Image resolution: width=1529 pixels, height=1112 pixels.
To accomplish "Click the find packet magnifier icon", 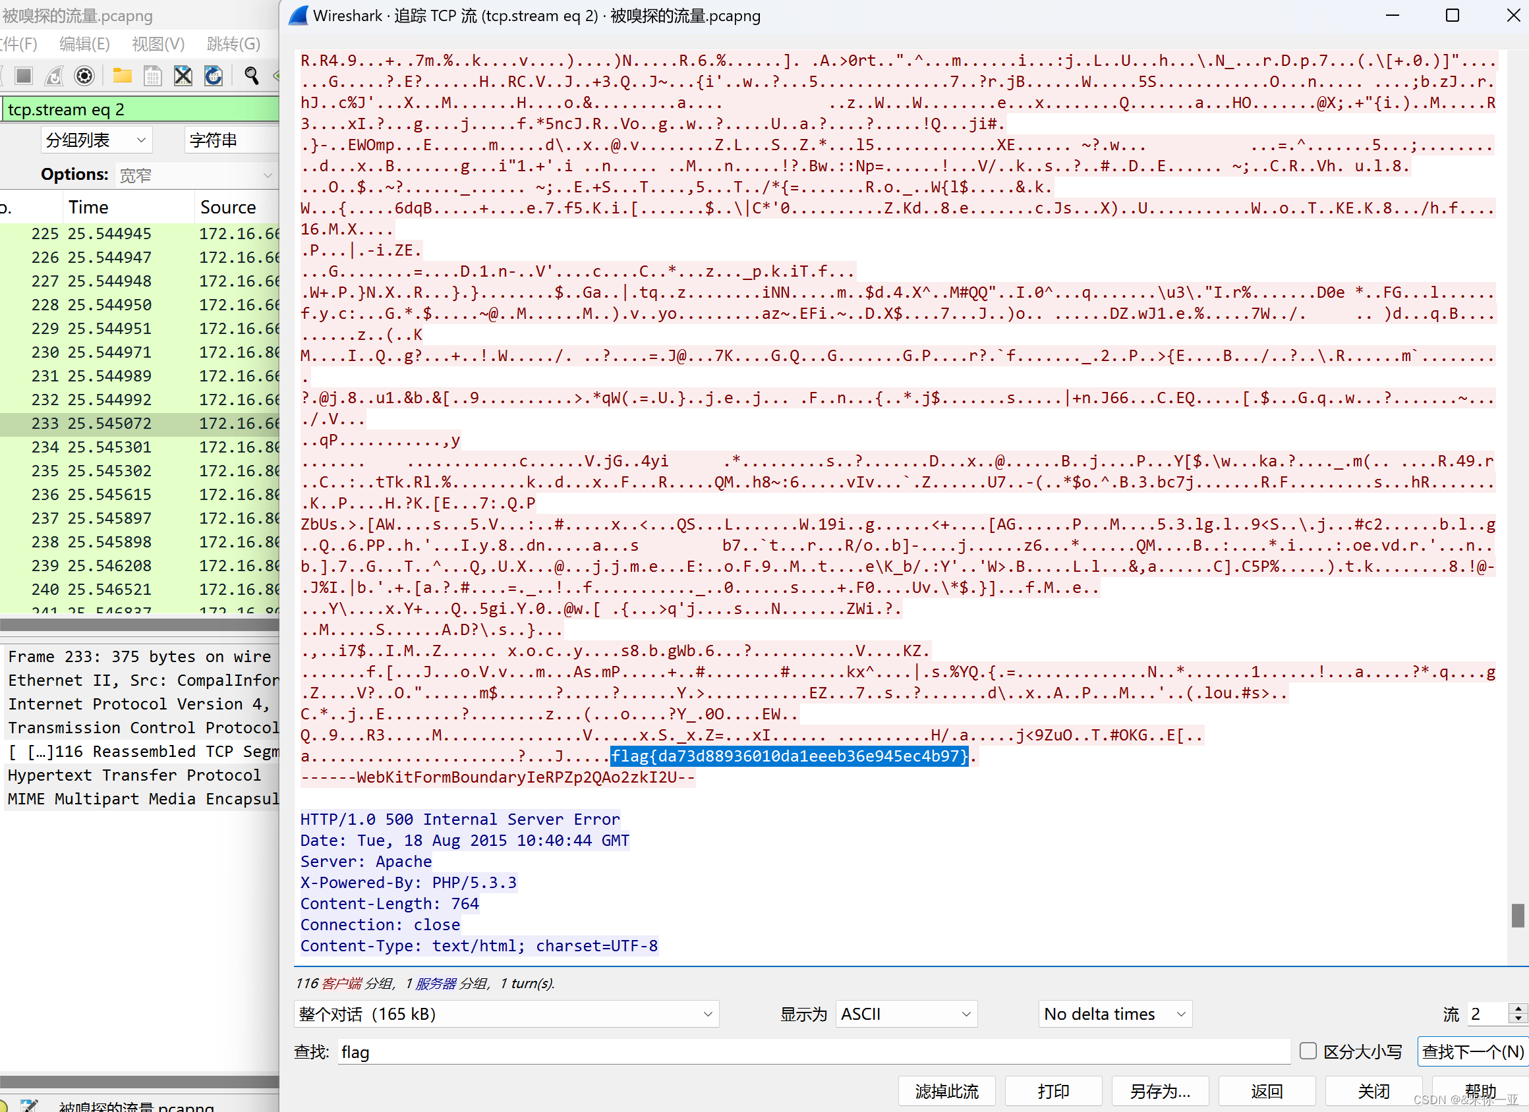I will [252, 76].
